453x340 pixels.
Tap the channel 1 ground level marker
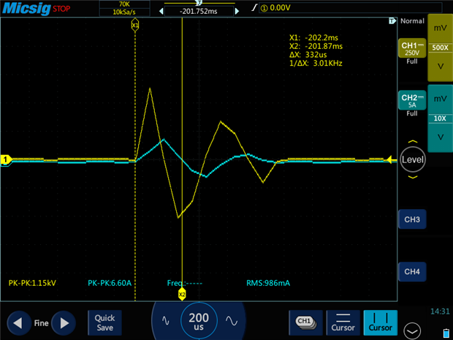click(x=6, y=159)
